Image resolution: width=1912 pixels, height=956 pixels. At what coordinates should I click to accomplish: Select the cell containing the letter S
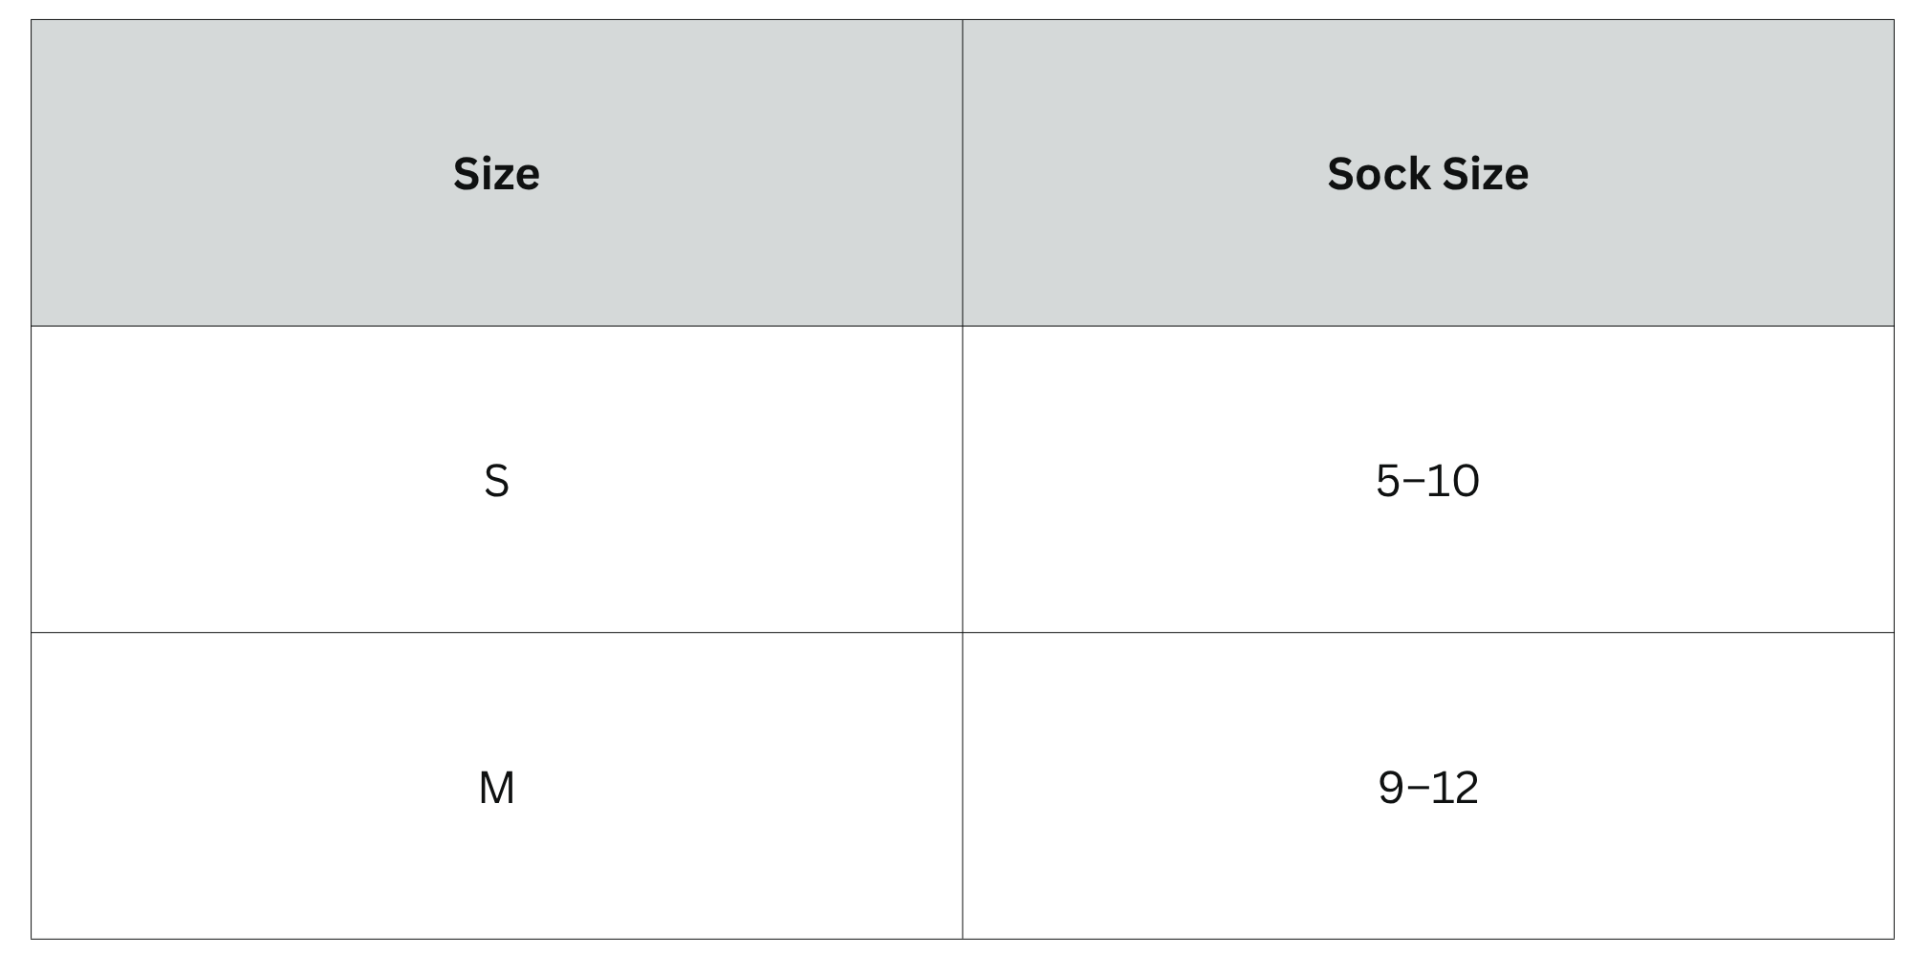point(496,479)
